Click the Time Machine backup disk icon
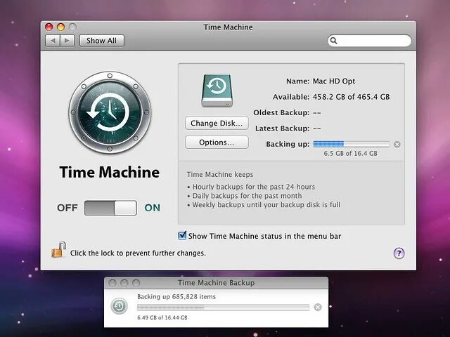The width and height of the screenshot is (450, 337). (x=217, y=91)
